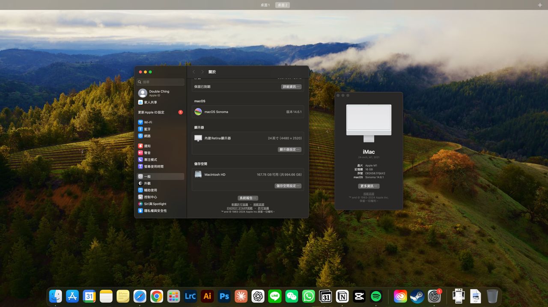Open Adobe Illustrator from the dock
The width and height of the screenshot is (548, 307).
[207, 296]
